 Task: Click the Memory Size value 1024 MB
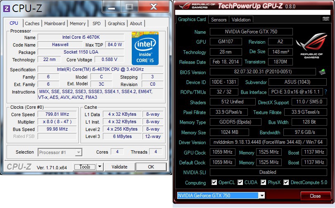[x=229, y=132]
